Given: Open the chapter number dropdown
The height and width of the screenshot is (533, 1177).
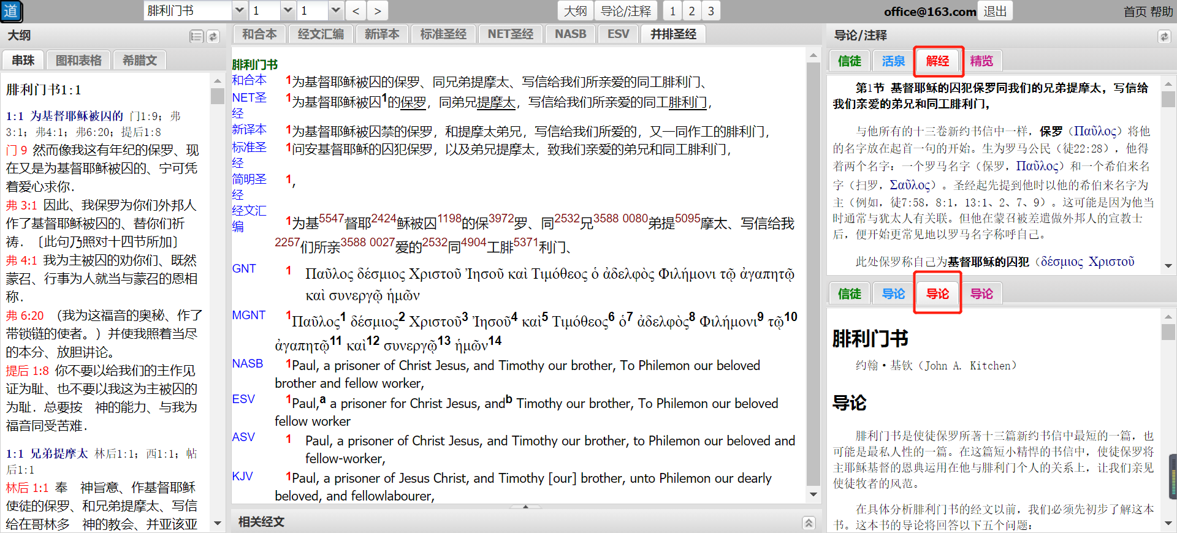Looking at the screenshot, I should [x=288, y=10].
